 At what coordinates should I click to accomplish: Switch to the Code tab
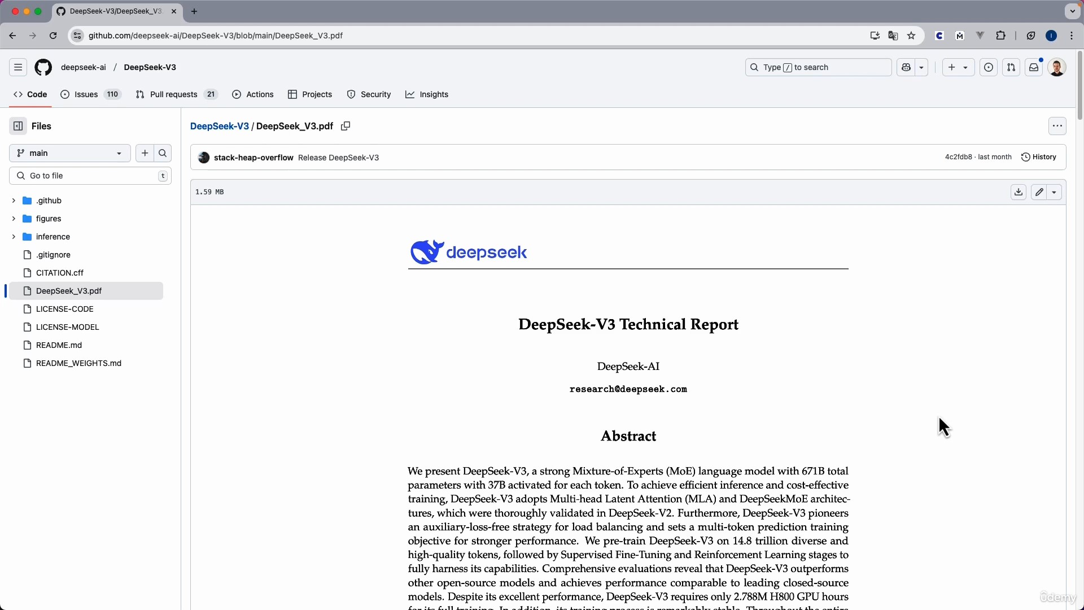pos(30,94)
